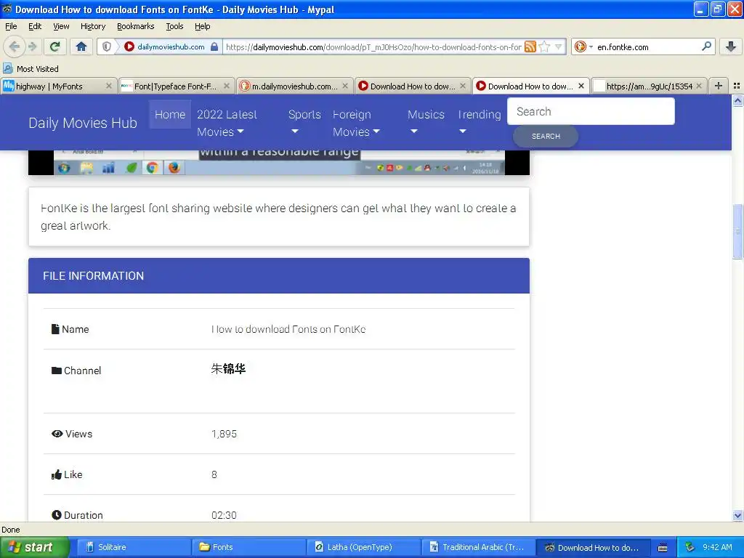
Task: Switch to Traditional Arabic taskbar window
Action: point(478,547)
